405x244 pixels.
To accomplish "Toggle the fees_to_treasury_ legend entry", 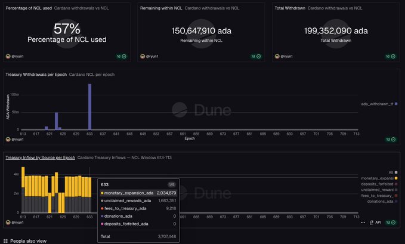I will pos(379,196).
